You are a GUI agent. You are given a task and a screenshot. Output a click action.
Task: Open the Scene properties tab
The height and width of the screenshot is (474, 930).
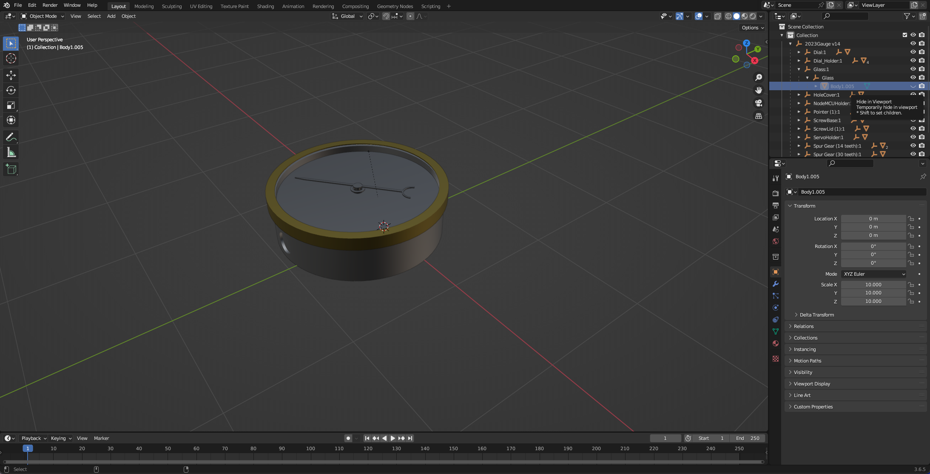tap(776, 229)
